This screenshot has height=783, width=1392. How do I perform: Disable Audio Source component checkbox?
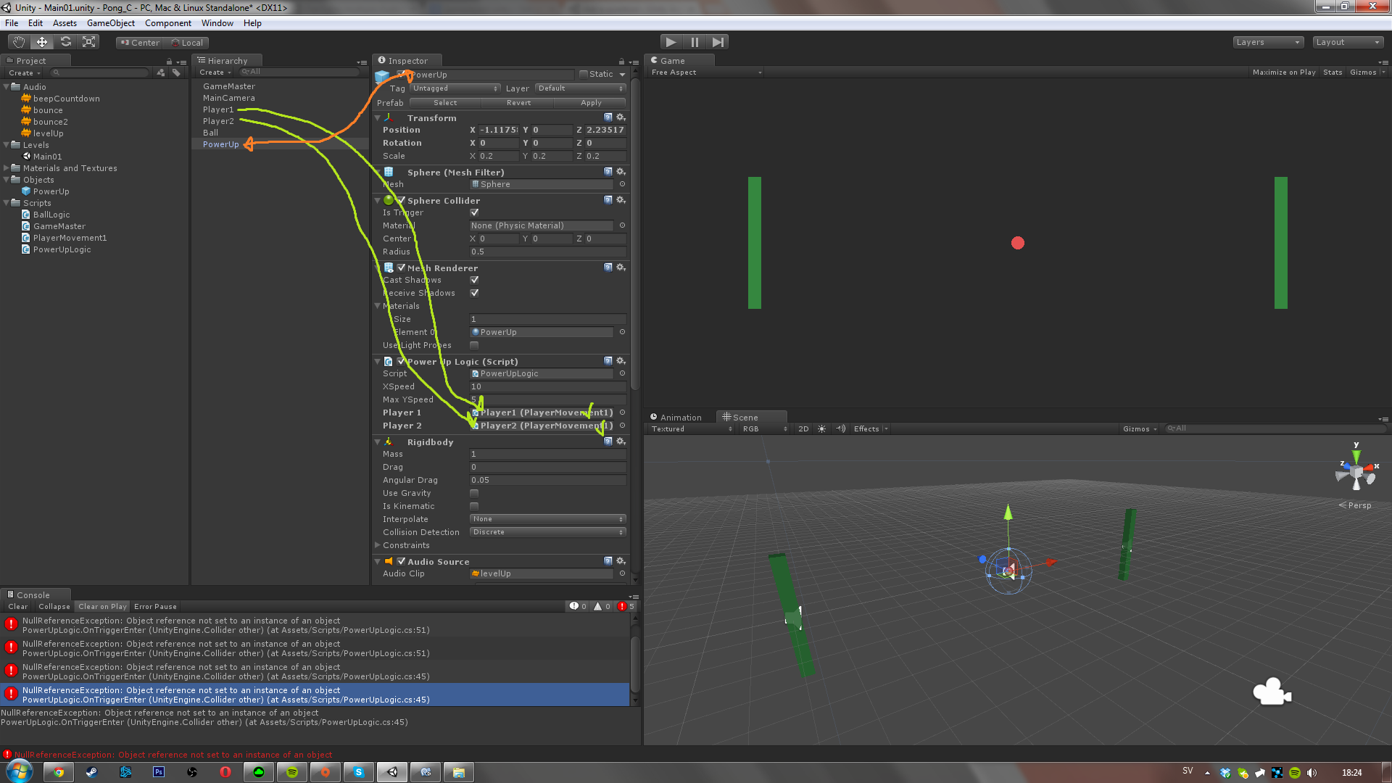pyautogui.click(x=401, y=561)
